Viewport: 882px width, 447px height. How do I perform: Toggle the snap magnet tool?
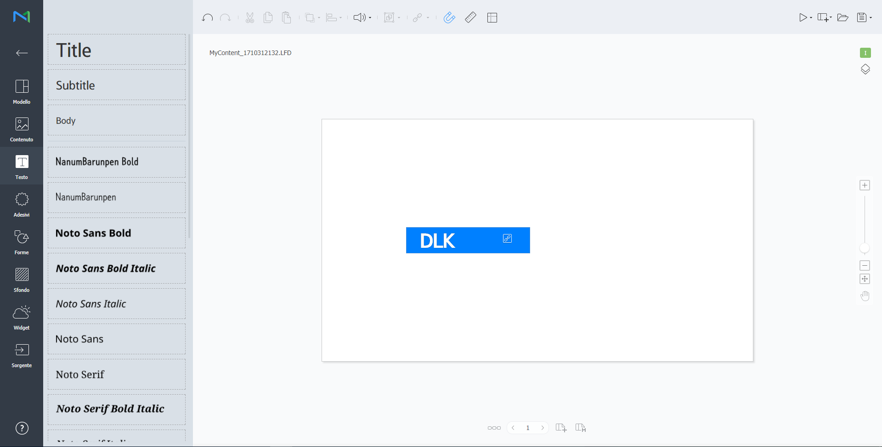coord(449,17)
